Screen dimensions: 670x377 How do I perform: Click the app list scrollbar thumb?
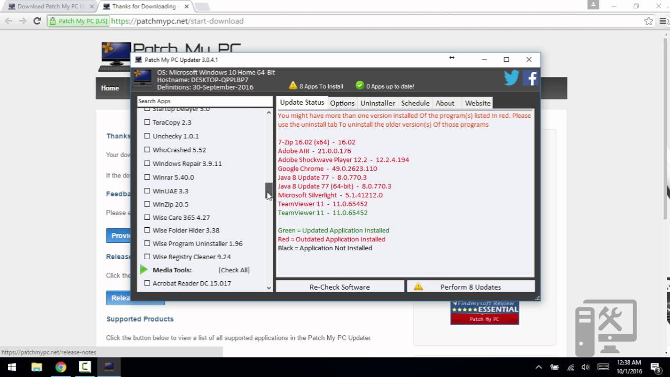point(269,191)
